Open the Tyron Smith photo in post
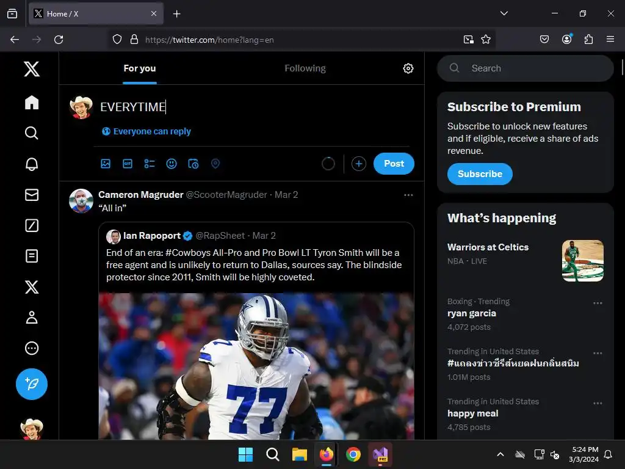Image resolution: width=625 pixels, height=469 pixels. 256,366
